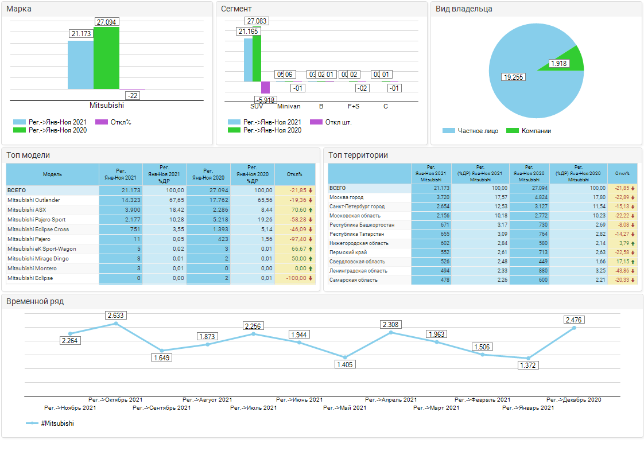Click green up arrow for Нижегородская область

tap(633, 243)
